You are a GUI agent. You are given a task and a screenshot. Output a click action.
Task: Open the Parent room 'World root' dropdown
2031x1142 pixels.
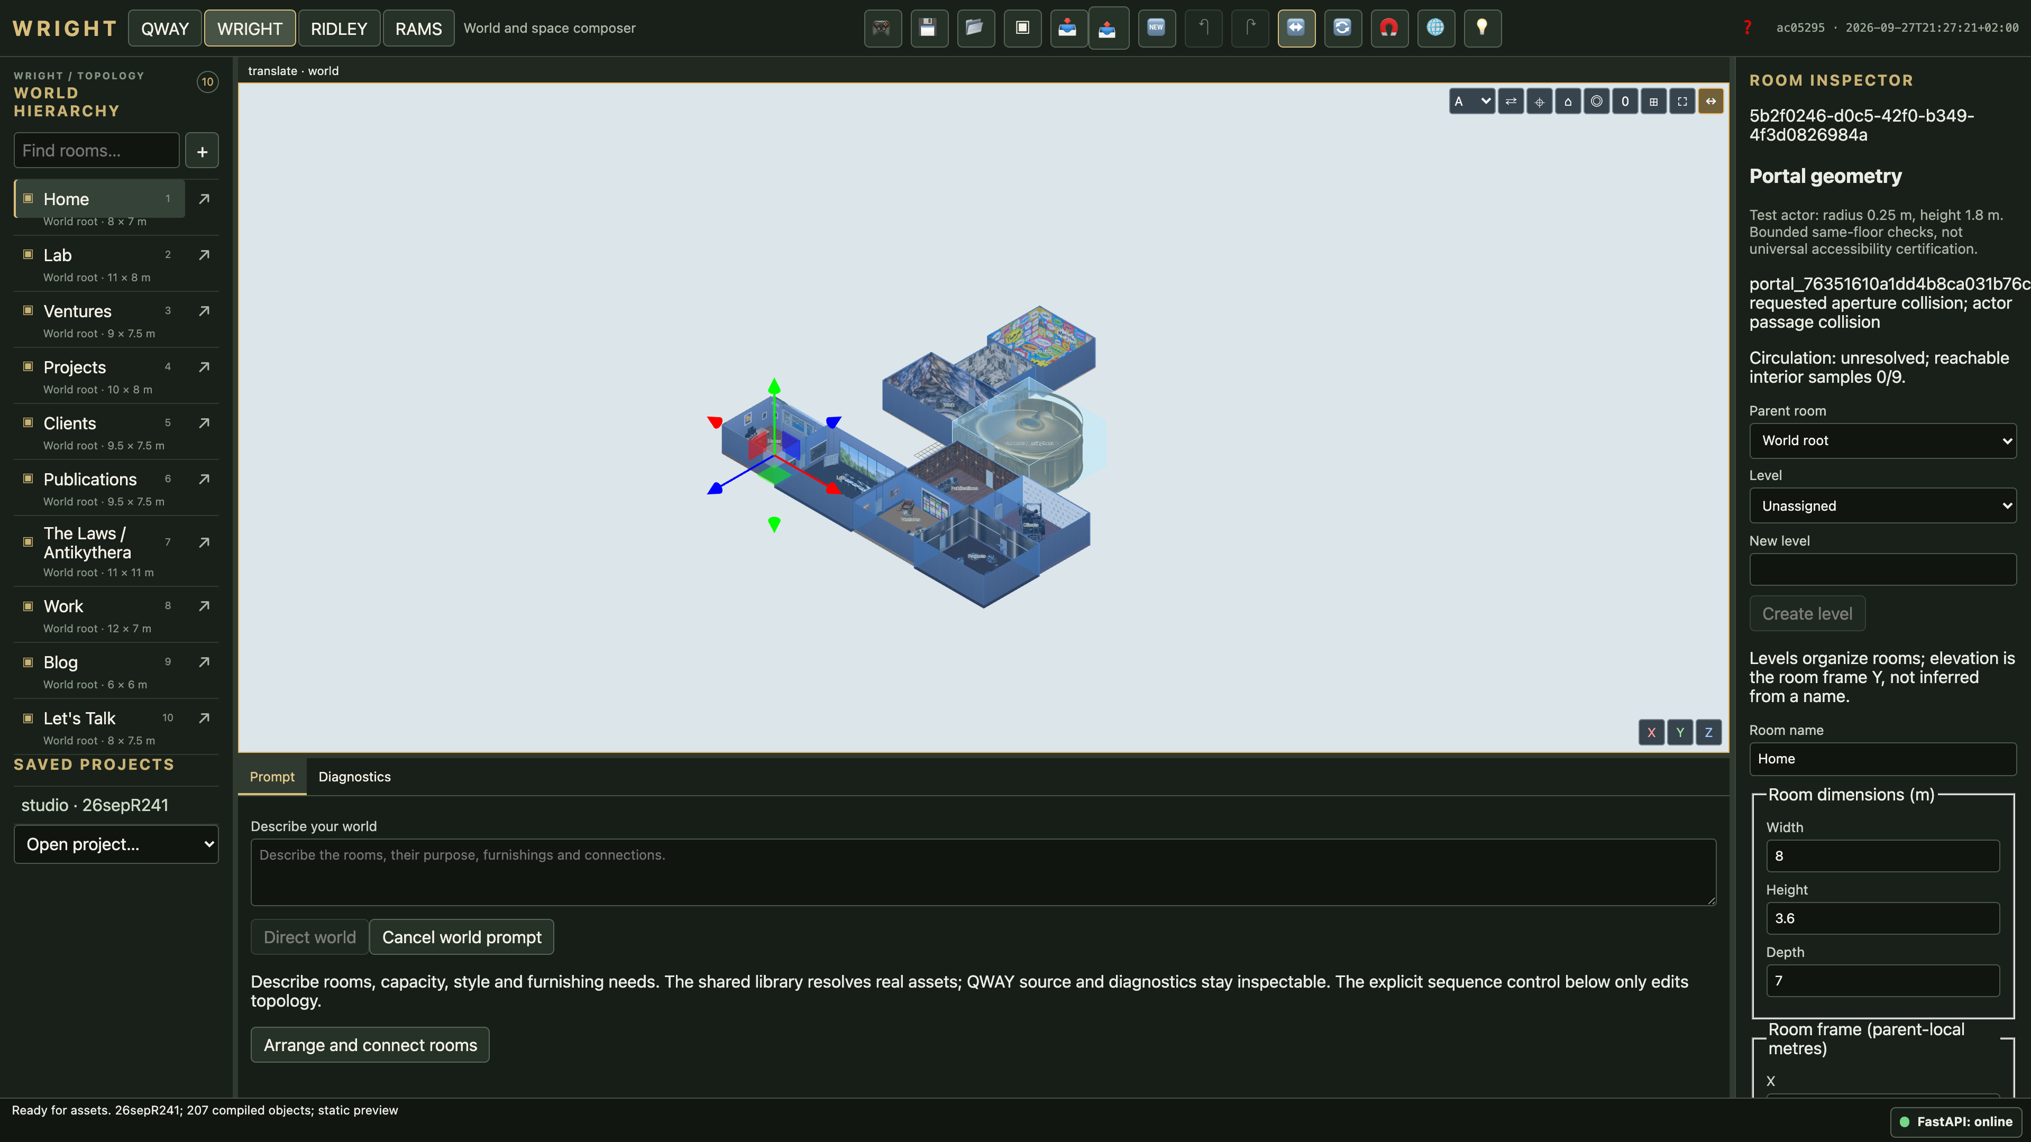coord(1883,440)
